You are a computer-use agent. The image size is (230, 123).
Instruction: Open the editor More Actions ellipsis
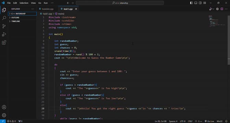pyautogui.click(x=226, y=9)
